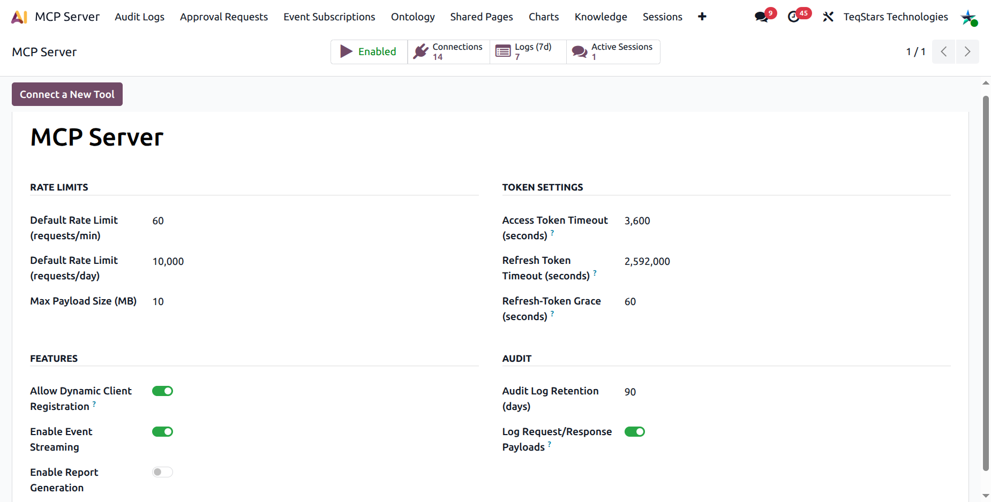This screenshot has height=502, width=991.
Task: Open the TeqStars Technologies company switcher
Action: [896, 17]
